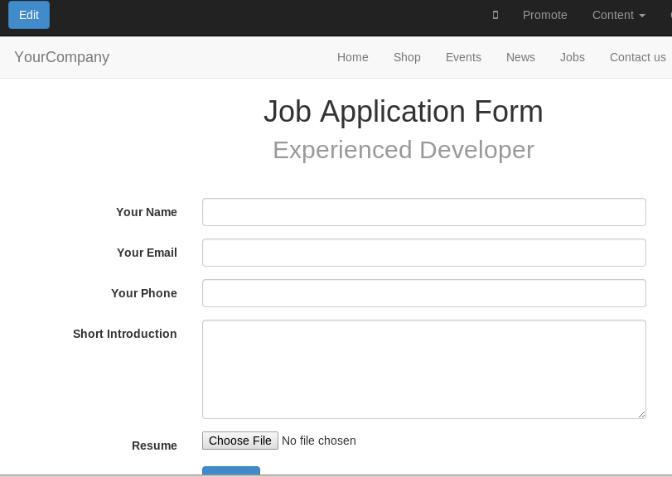This screenshot has height=477, width=672.
Task: Click the blue Edit button
Action: tap(29, 15)
